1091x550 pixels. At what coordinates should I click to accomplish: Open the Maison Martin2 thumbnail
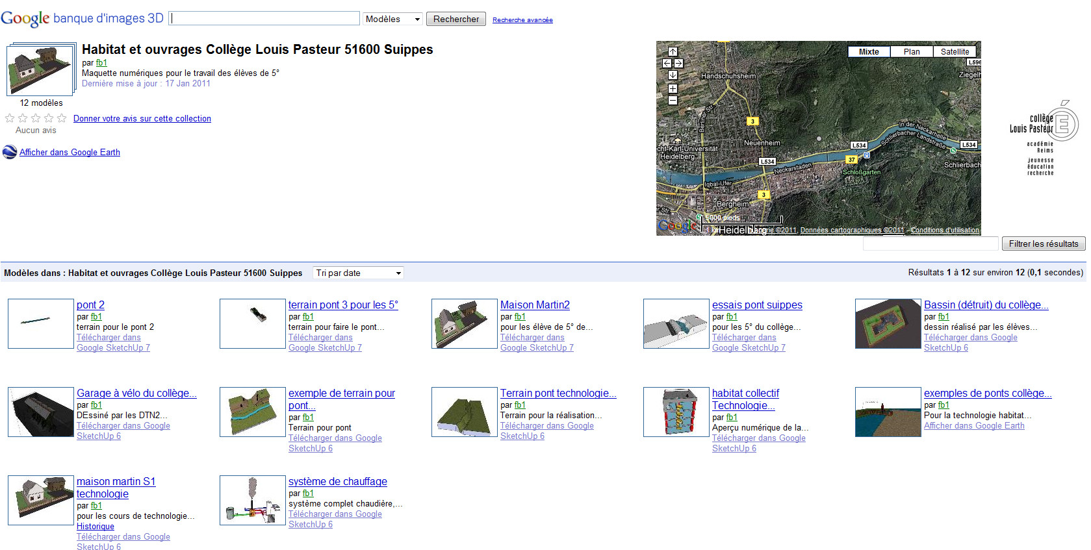(x=465, y=323)
